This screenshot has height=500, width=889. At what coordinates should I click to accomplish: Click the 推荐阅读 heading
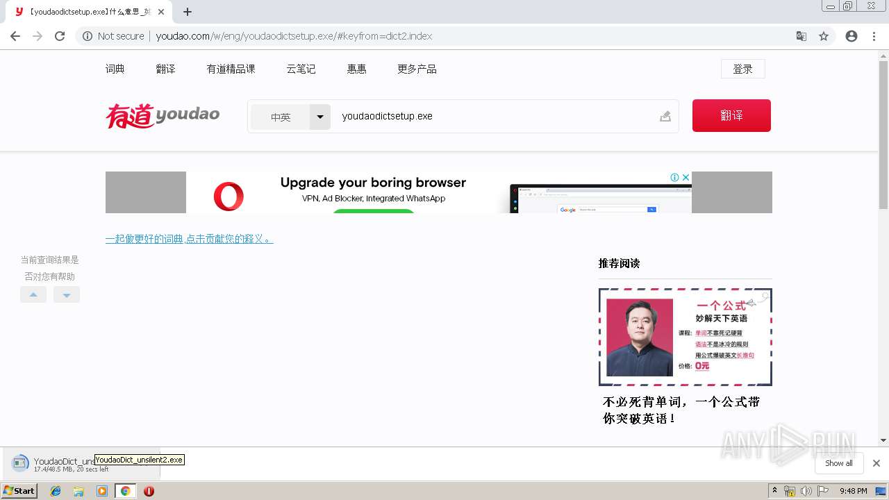pyautogui.click(x=619, y=263)
